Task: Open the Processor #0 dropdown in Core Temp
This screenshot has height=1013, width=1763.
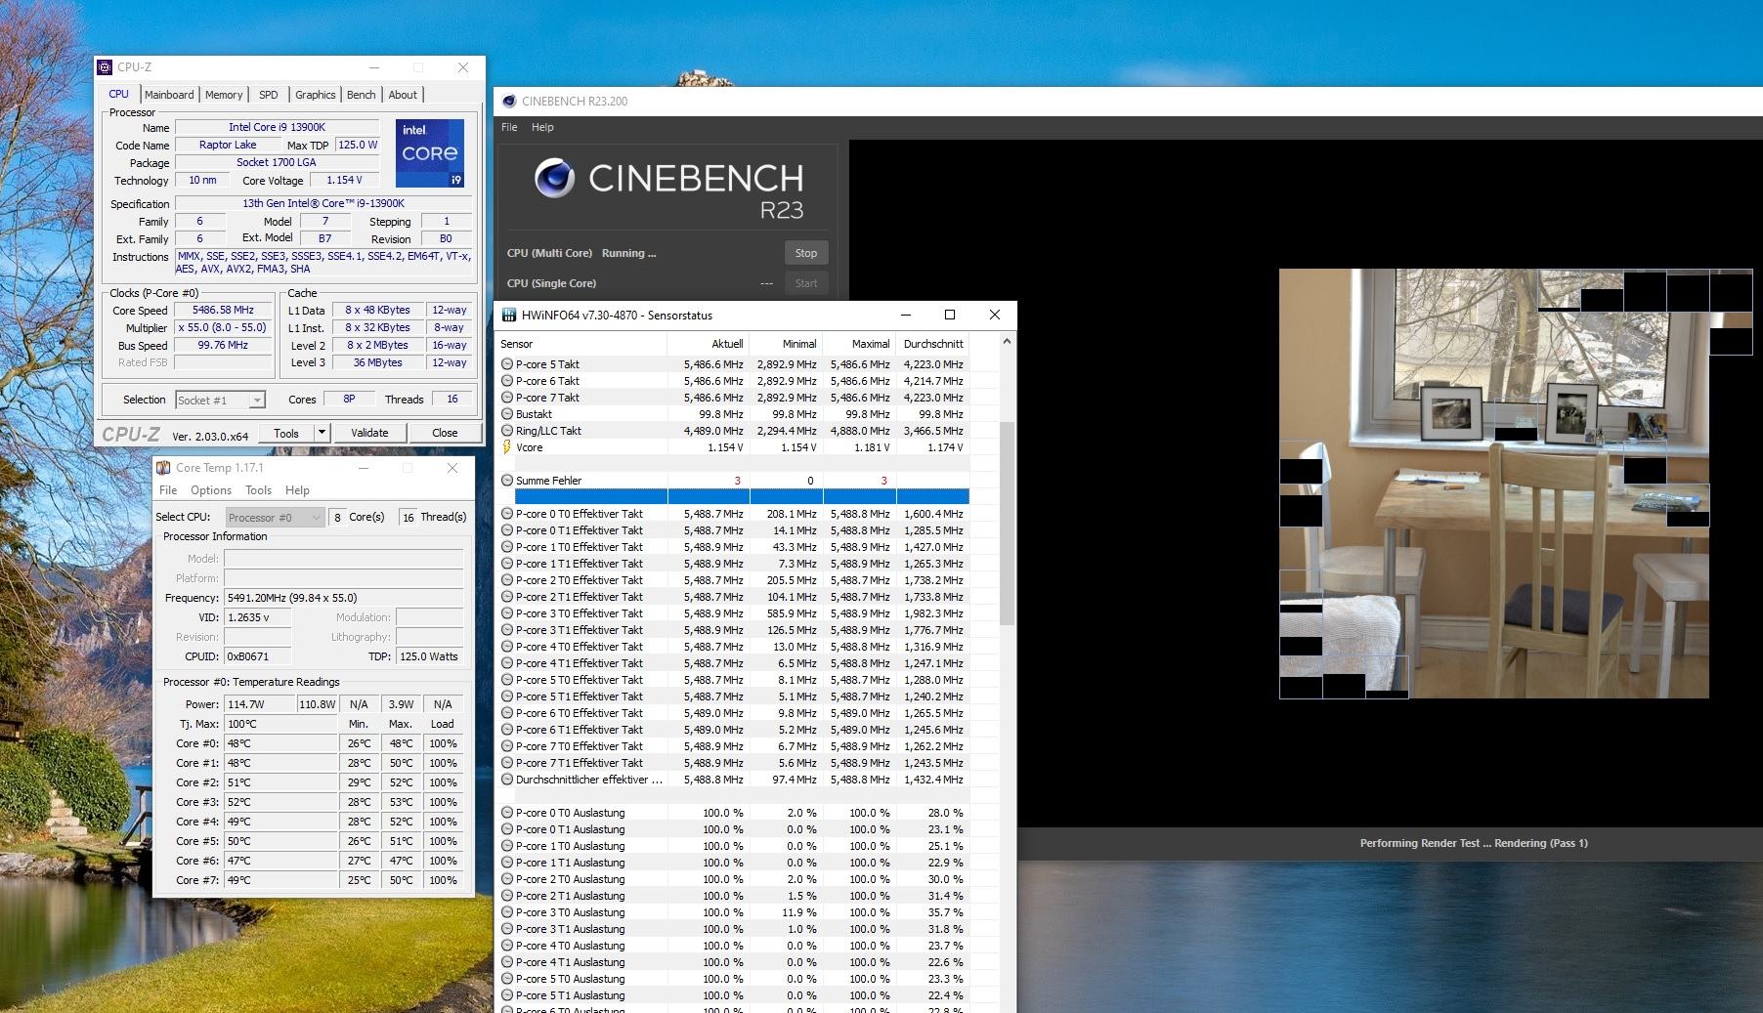Action: click(x=316, y=518)
